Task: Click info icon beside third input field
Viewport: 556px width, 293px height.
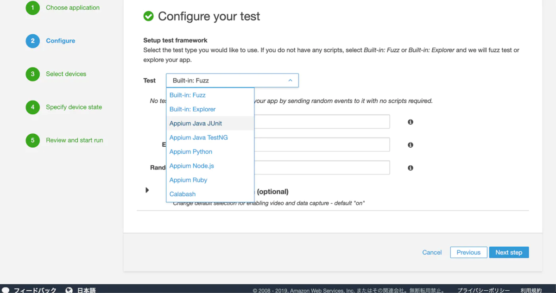Action: [411, 168]
